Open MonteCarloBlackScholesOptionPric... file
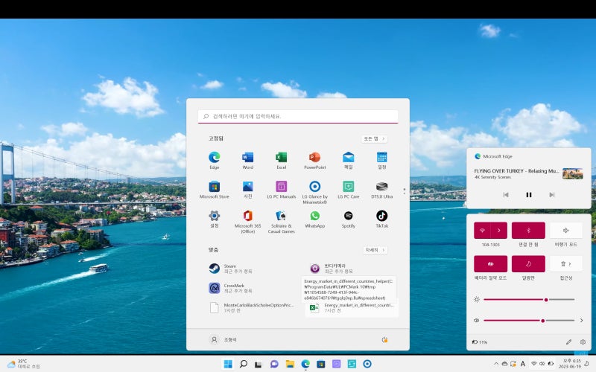The image size is (596, 372). point(251,307)
